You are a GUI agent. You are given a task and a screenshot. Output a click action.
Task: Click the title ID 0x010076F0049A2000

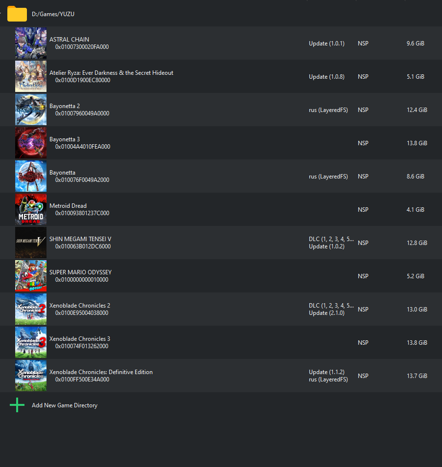(82, 180)
